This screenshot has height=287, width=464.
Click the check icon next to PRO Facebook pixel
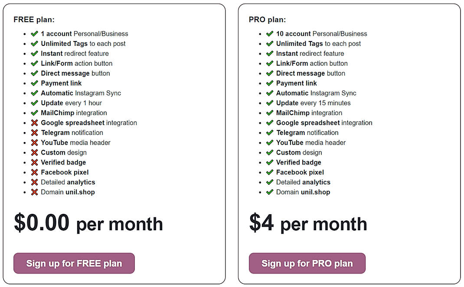point(270,172)
